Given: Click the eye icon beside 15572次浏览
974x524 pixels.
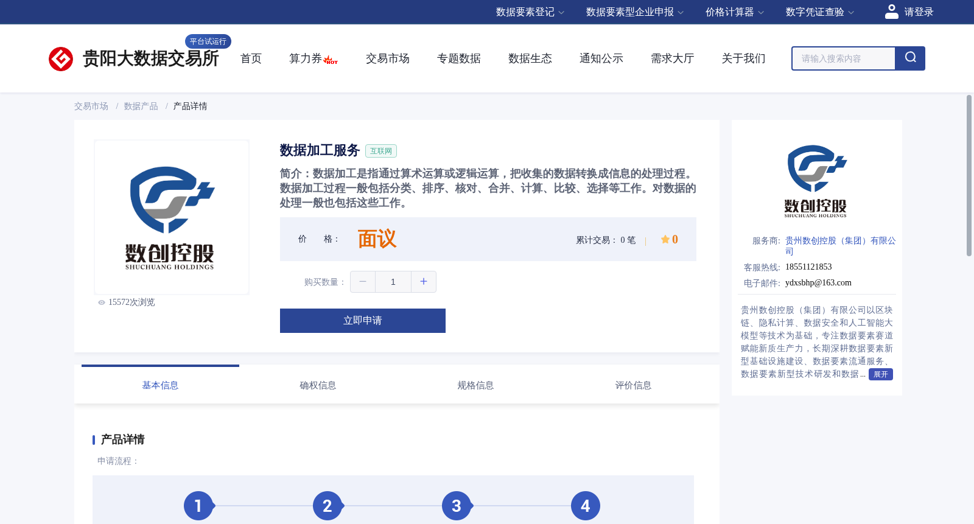Looking at the screenshot, I should click(x=102, y=302).
